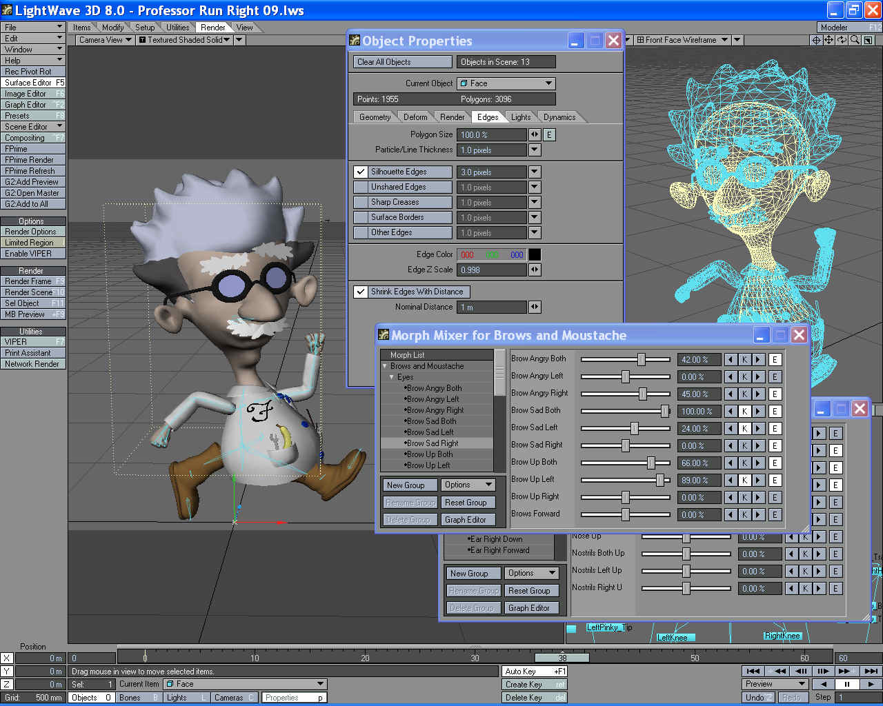The image size is (883, 706).
Task: Click the viewport pan (move) icon
Action: pyautogui.click(x=830, y=40)
